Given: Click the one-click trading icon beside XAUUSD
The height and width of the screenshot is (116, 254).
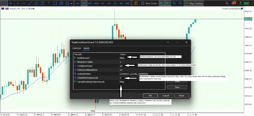Looking at the screenshot, I should [7, 8].
